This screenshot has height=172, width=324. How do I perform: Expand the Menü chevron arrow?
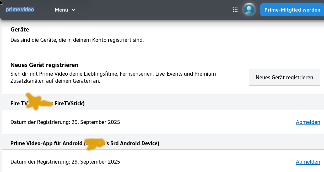pos(74,10)
